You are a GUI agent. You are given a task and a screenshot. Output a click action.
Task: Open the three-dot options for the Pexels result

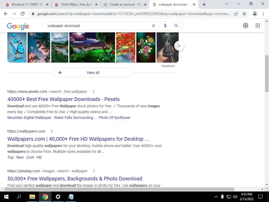(94, 92)
